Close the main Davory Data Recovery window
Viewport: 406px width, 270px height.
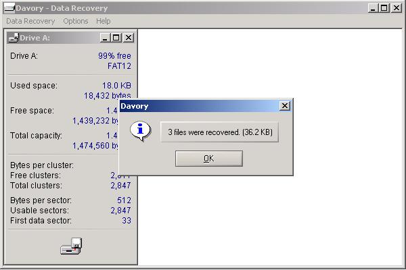point(397,8)
